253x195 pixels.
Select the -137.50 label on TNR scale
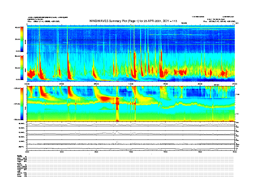[x=17, y=104]
